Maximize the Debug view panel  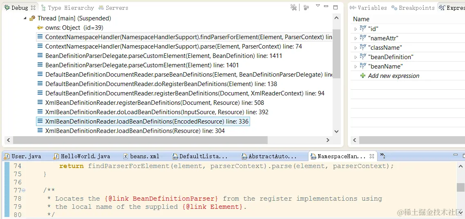335,7
